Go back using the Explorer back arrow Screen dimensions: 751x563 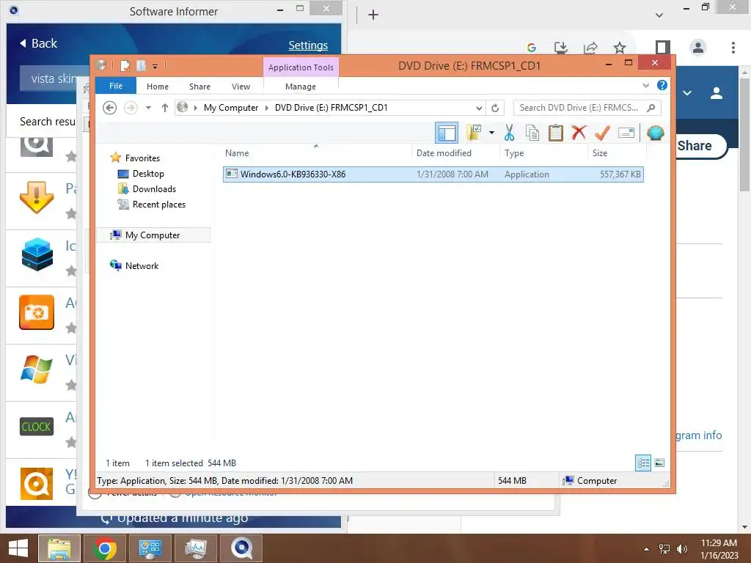pyautogui.click(x=110, y=108)
